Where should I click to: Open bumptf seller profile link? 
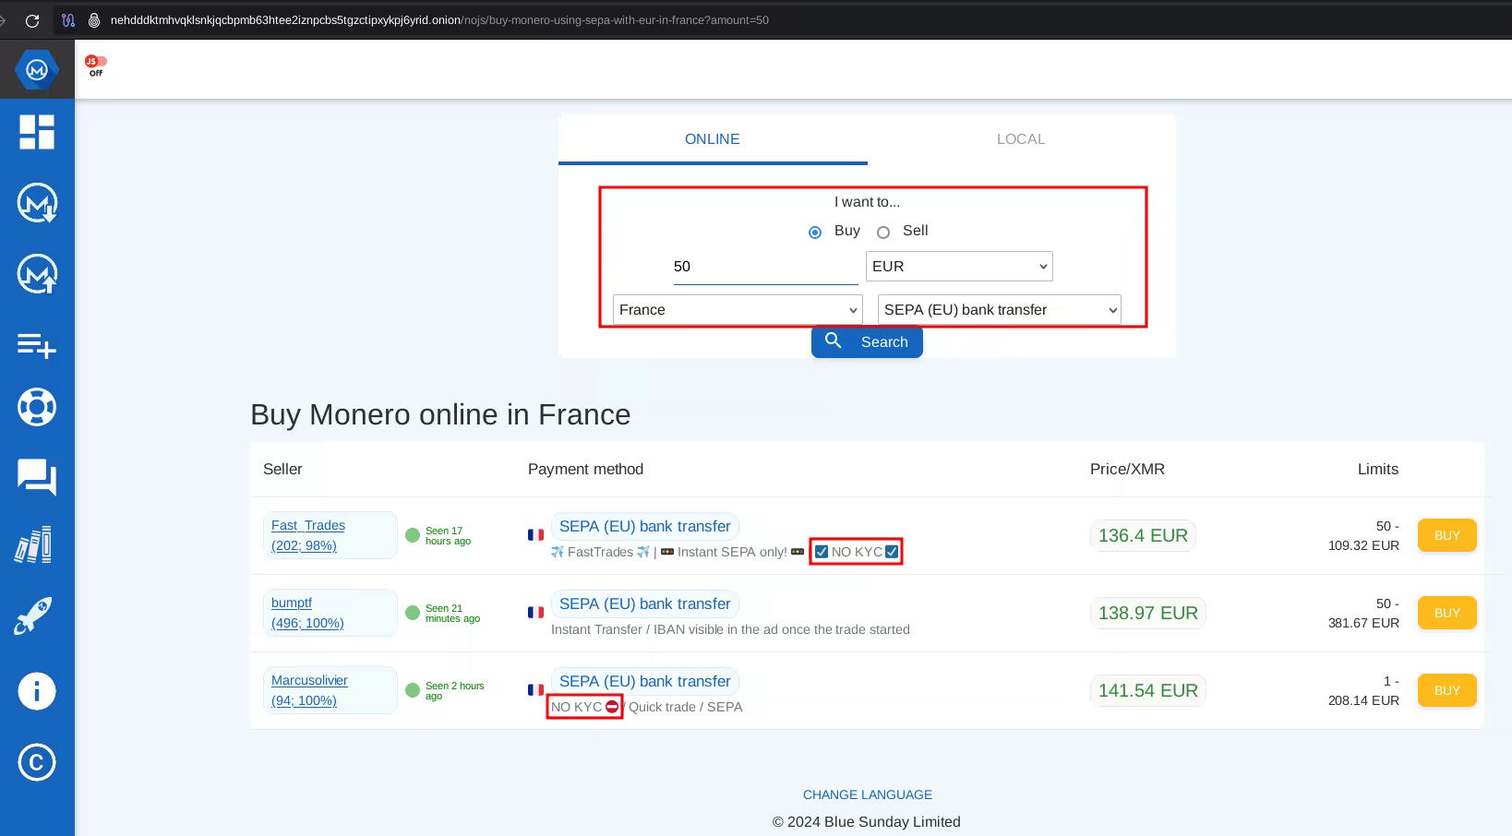(x=307, y=613)
